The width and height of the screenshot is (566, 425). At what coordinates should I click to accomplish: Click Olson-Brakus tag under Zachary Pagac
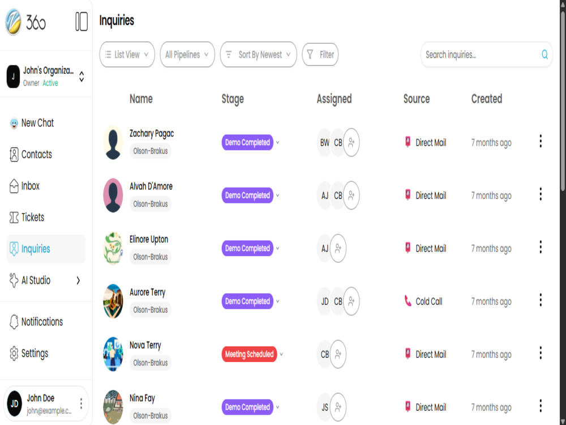point(150,151)
